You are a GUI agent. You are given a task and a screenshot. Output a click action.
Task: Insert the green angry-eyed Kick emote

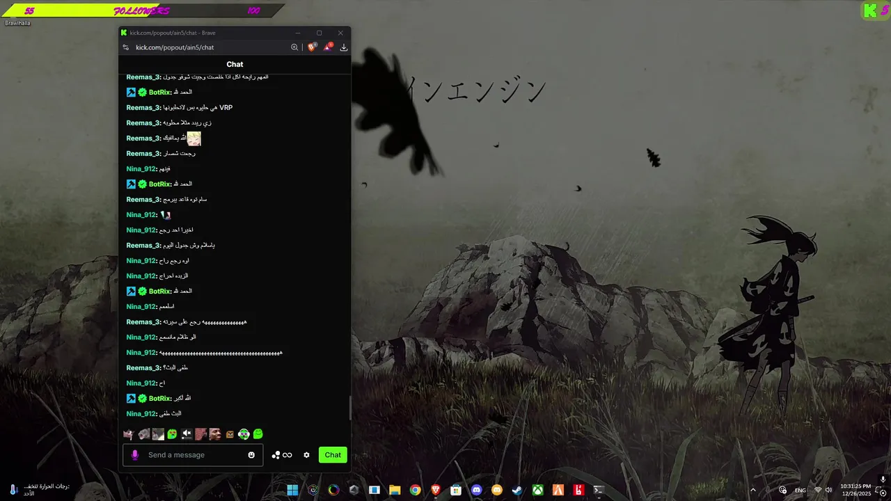(172, 434)
